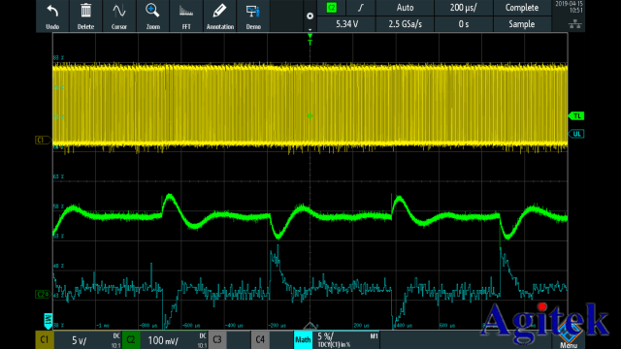Open the Demo tool
The height and width of the screenshot is (349, 621).
[253, 16]
